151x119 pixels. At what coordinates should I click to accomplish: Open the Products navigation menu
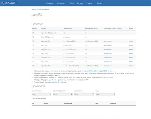tap(50, 3)
